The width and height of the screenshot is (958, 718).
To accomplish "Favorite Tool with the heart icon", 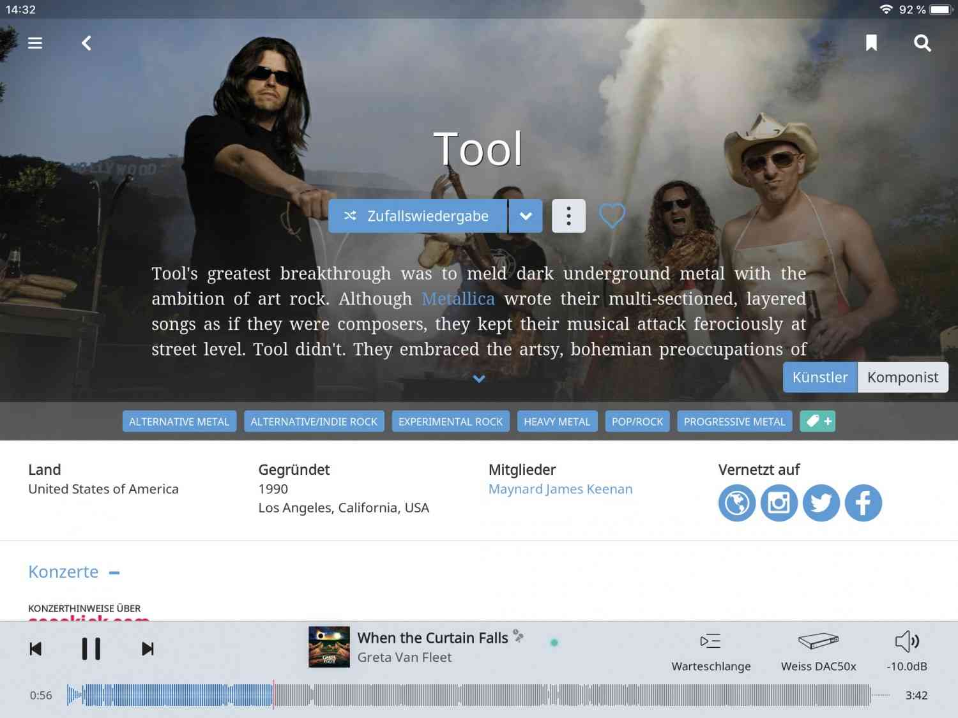I will [x=612, y=216].
